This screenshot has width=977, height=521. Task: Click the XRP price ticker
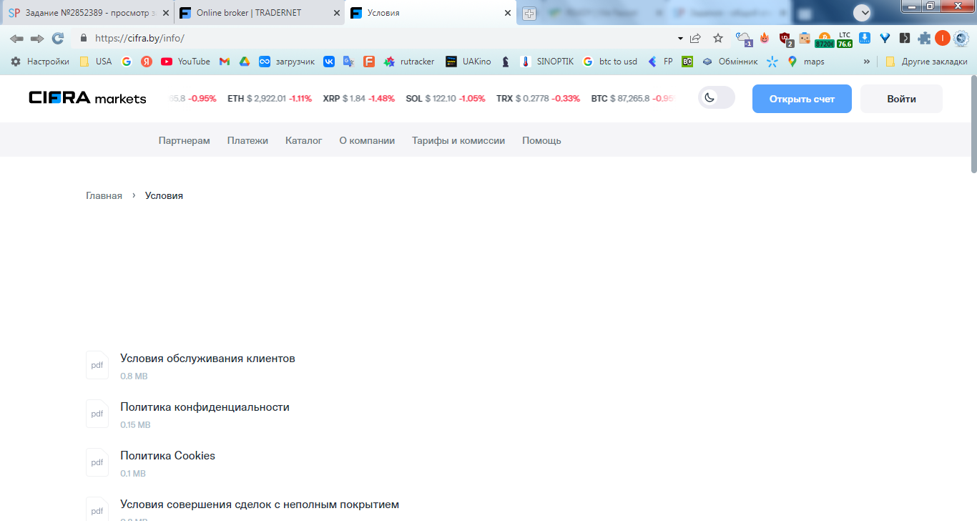(358, 98)
